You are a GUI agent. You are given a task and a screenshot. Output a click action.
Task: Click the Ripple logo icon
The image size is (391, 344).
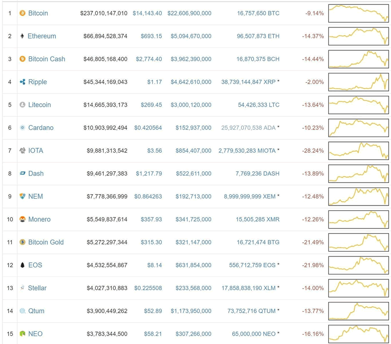[22, 82]
